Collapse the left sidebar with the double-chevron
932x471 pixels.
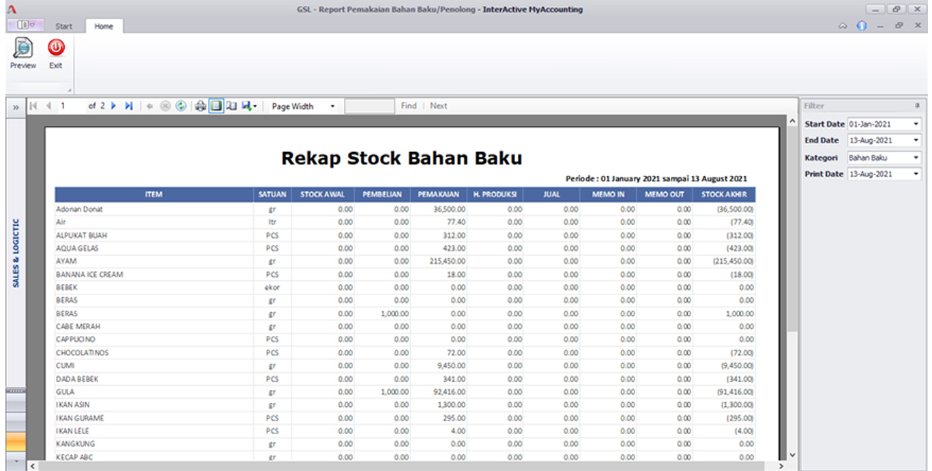[15, 106]
